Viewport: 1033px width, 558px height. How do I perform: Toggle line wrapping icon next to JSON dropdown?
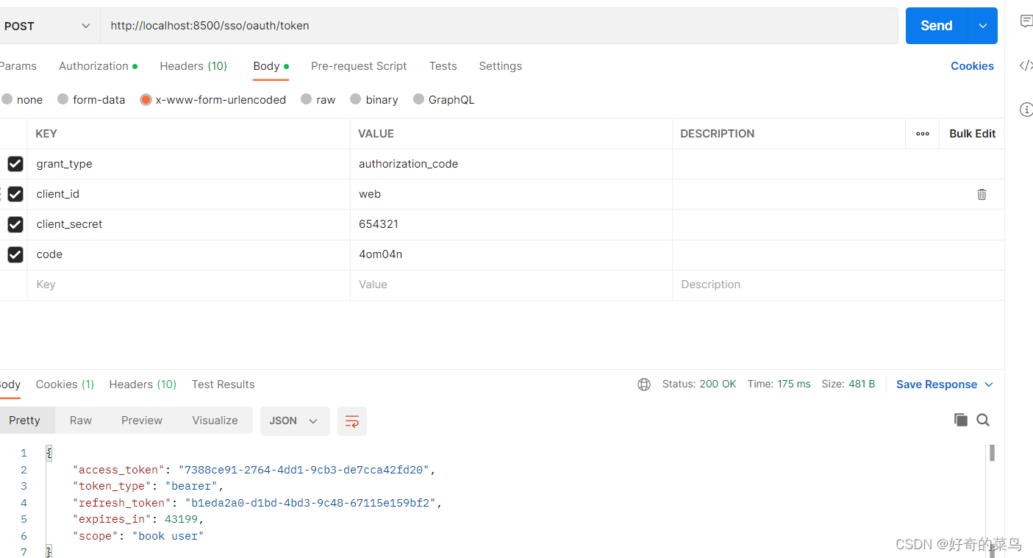coord(351,421)
